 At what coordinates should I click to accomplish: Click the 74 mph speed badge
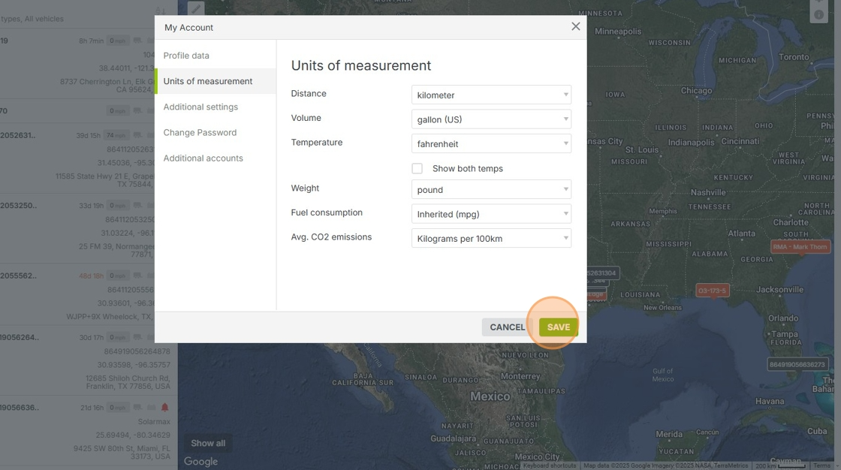[116, 135]
